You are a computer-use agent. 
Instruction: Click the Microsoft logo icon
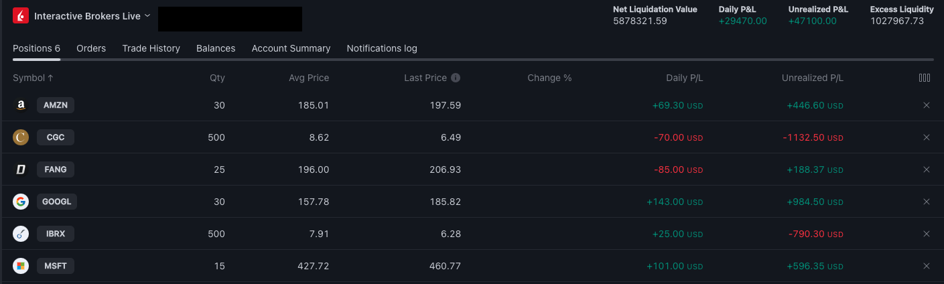21,266
